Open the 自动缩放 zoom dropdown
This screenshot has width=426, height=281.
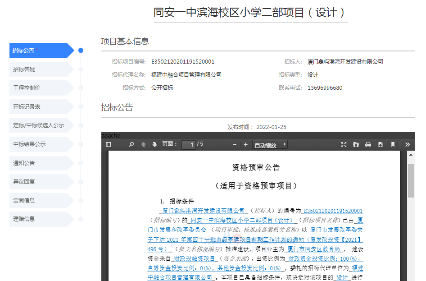pyautogui.click(x=270, y=145)
